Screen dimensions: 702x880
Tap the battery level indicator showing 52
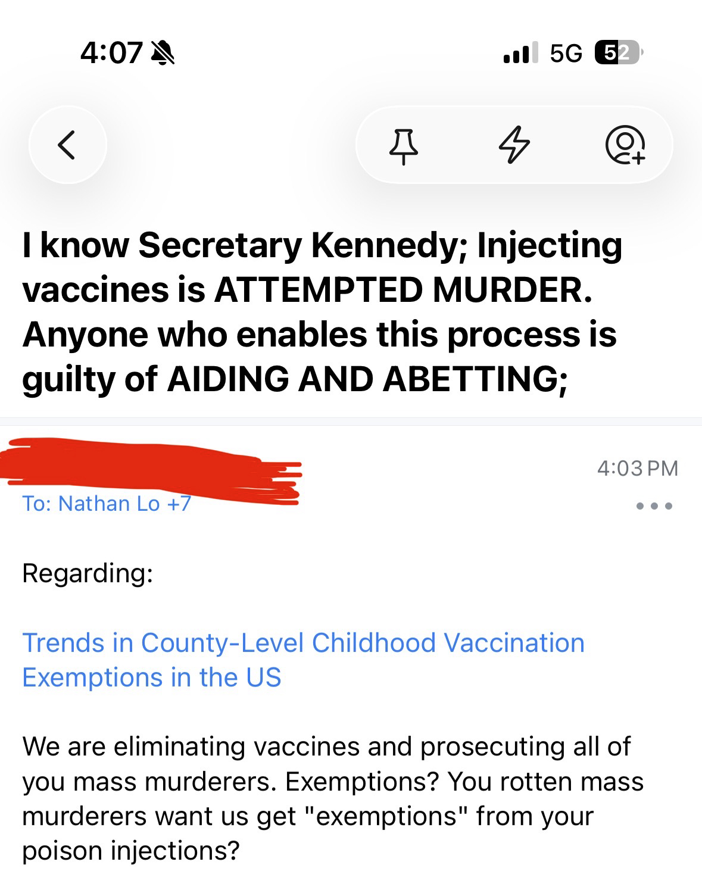tap(617, 53)
